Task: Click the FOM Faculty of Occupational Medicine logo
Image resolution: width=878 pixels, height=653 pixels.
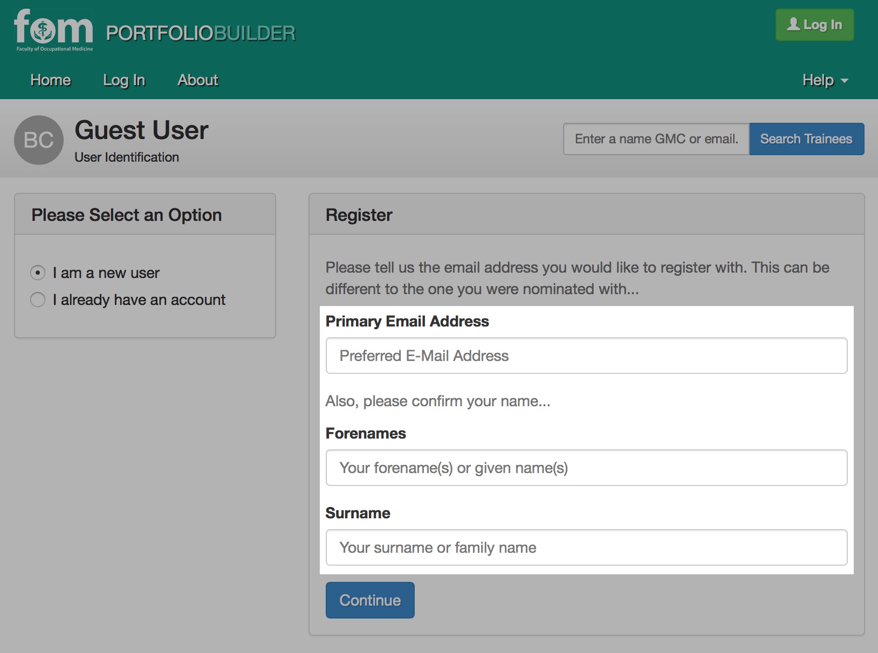Action: pos(54,30)
